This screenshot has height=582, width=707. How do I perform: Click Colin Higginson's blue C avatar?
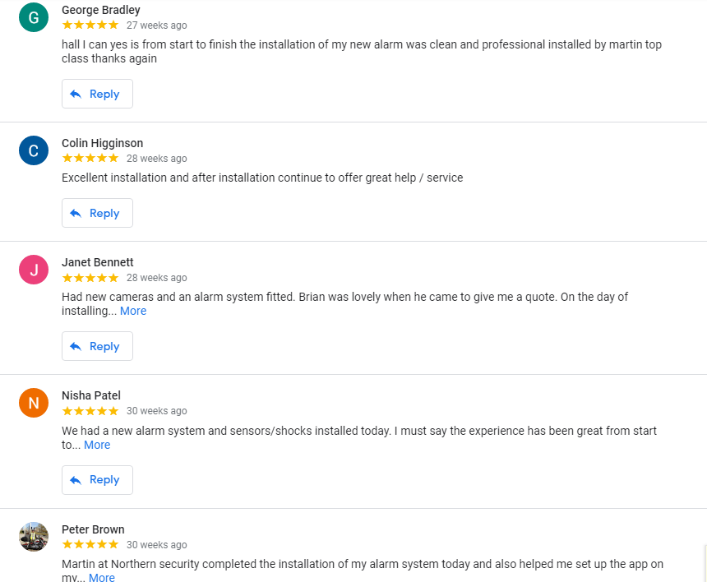tap(34, 150)
